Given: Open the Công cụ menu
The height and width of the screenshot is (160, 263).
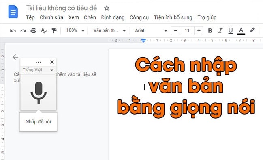Looking at the screenshot, I should (139, 17).
